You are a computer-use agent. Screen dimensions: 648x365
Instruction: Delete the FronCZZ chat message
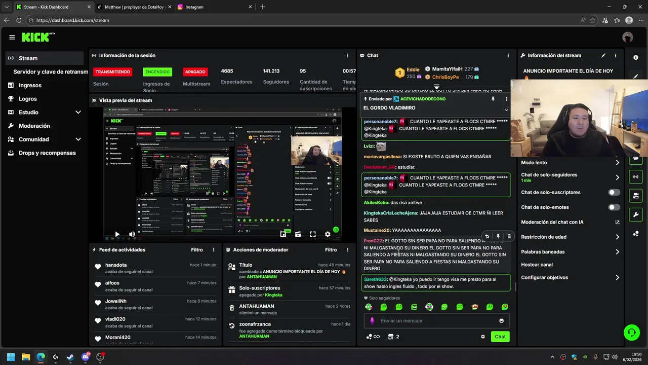509,236
